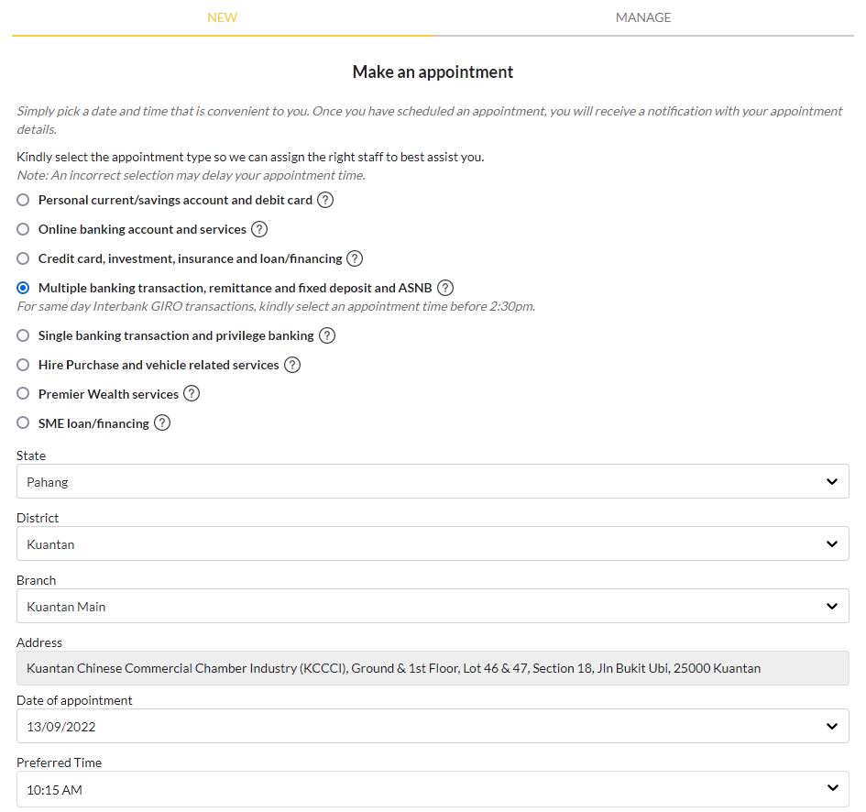Click the question mark beside Online banking services
This screenshot has height=812, width=866.
(x=260, y=229)
